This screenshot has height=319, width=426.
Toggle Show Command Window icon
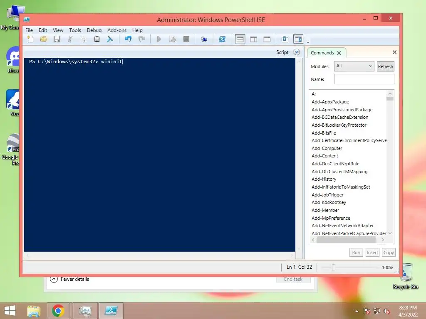285,39
